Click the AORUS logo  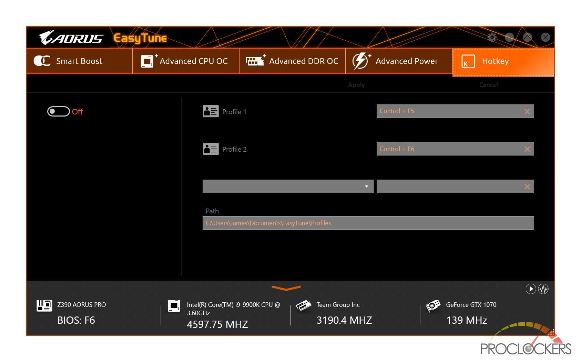(x=71, y=38)
